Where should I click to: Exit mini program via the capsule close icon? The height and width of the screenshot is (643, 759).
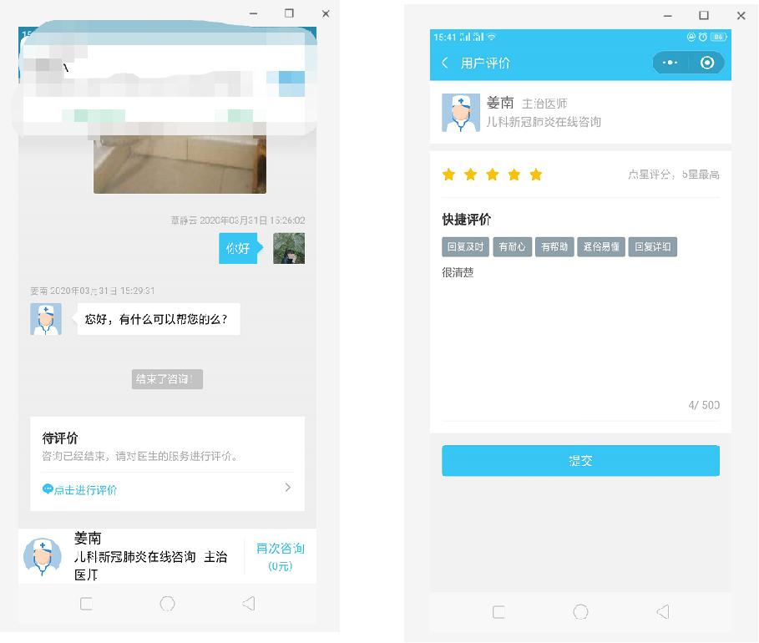pos(708,63)
